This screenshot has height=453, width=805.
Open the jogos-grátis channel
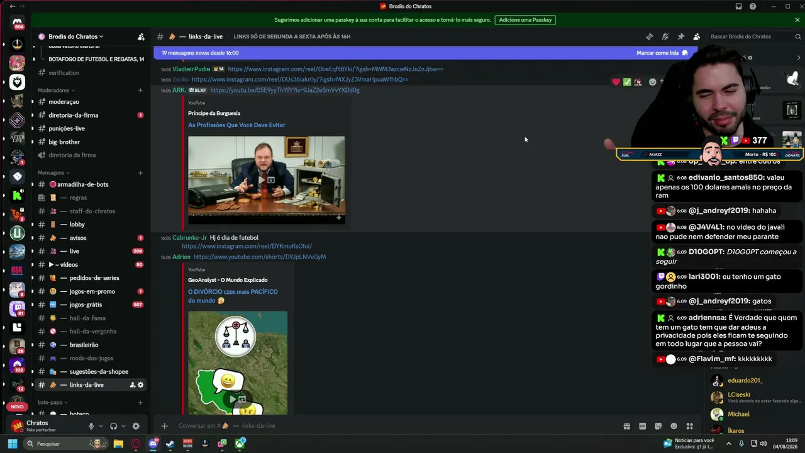coord(91,305)
